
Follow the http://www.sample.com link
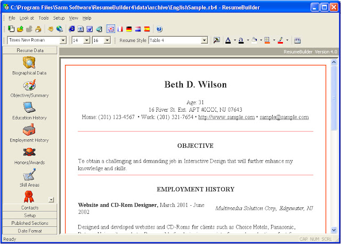click(226, 117)
